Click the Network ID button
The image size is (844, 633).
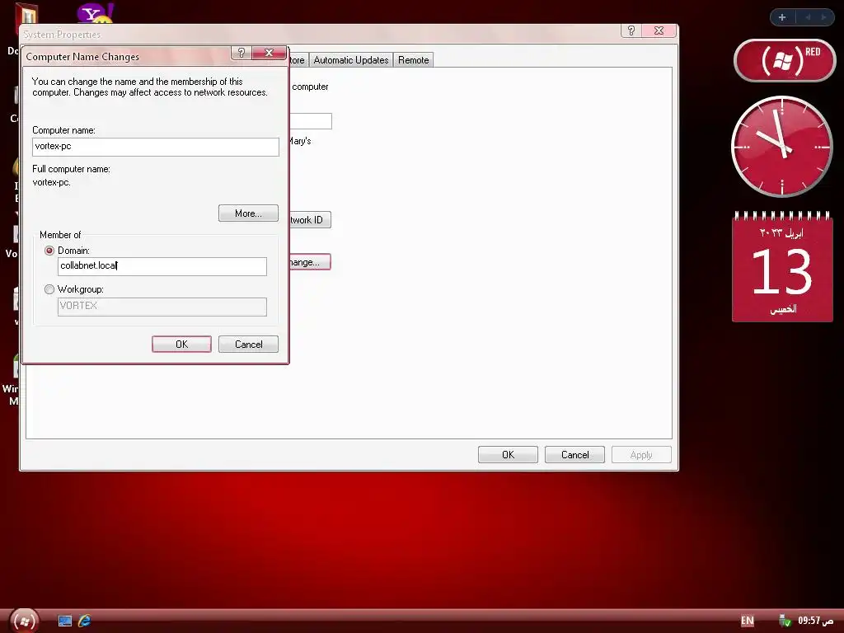point(310,219)
